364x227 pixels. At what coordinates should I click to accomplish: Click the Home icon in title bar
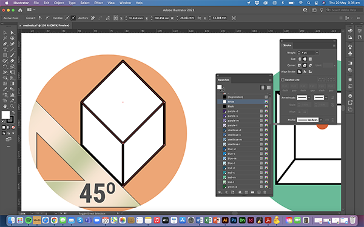click(x=20, y=10)
